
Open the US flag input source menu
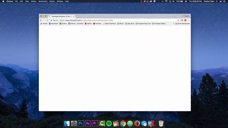click(x=186, y=1)
